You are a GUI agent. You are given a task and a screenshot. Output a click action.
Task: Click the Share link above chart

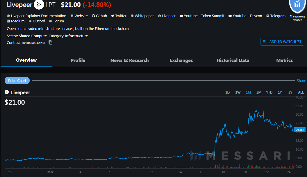[301, 81]
